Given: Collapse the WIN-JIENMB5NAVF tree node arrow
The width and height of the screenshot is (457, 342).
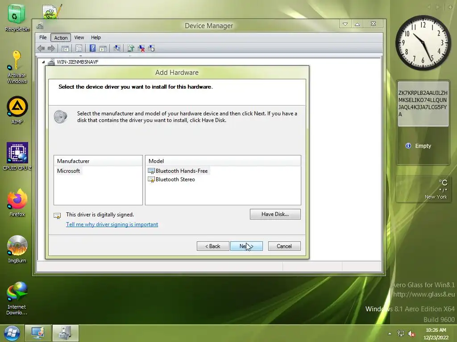Looking at the screenshot, I should (43, 62).
